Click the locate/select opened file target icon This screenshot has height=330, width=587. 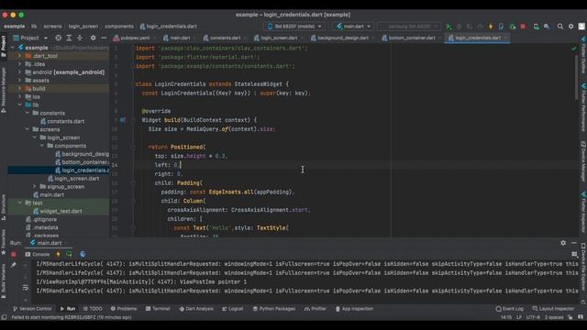[x=59, y=38]
